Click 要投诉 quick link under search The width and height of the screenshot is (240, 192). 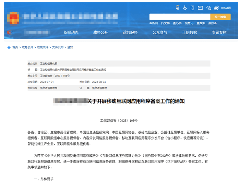click(213, 23)
